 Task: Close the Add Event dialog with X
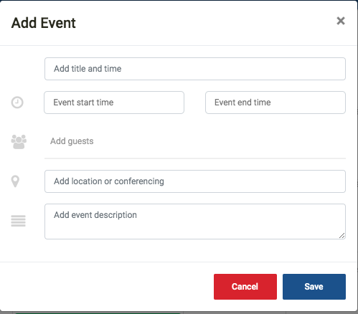click(341, 21)
